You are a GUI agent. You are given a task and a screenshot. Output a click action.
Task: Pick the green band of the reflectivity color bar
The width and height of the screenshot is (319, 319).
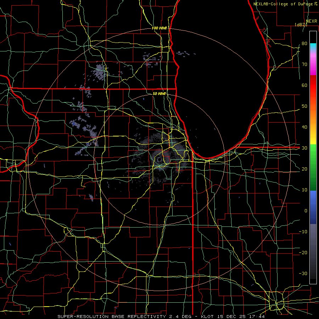(x=313, y=167)
